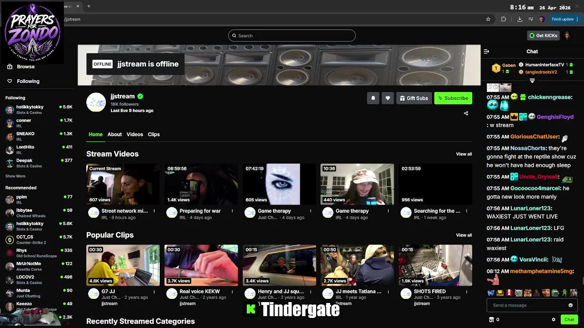The width and height of the screenshot is (584, 328).
Task: Click the Subscribe button
Action: 453,98
